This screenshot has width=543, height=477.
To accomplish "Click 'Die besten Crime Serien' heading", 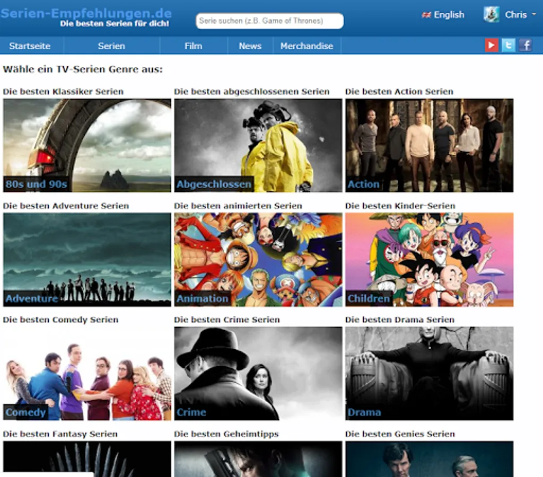I will point(227,320).
